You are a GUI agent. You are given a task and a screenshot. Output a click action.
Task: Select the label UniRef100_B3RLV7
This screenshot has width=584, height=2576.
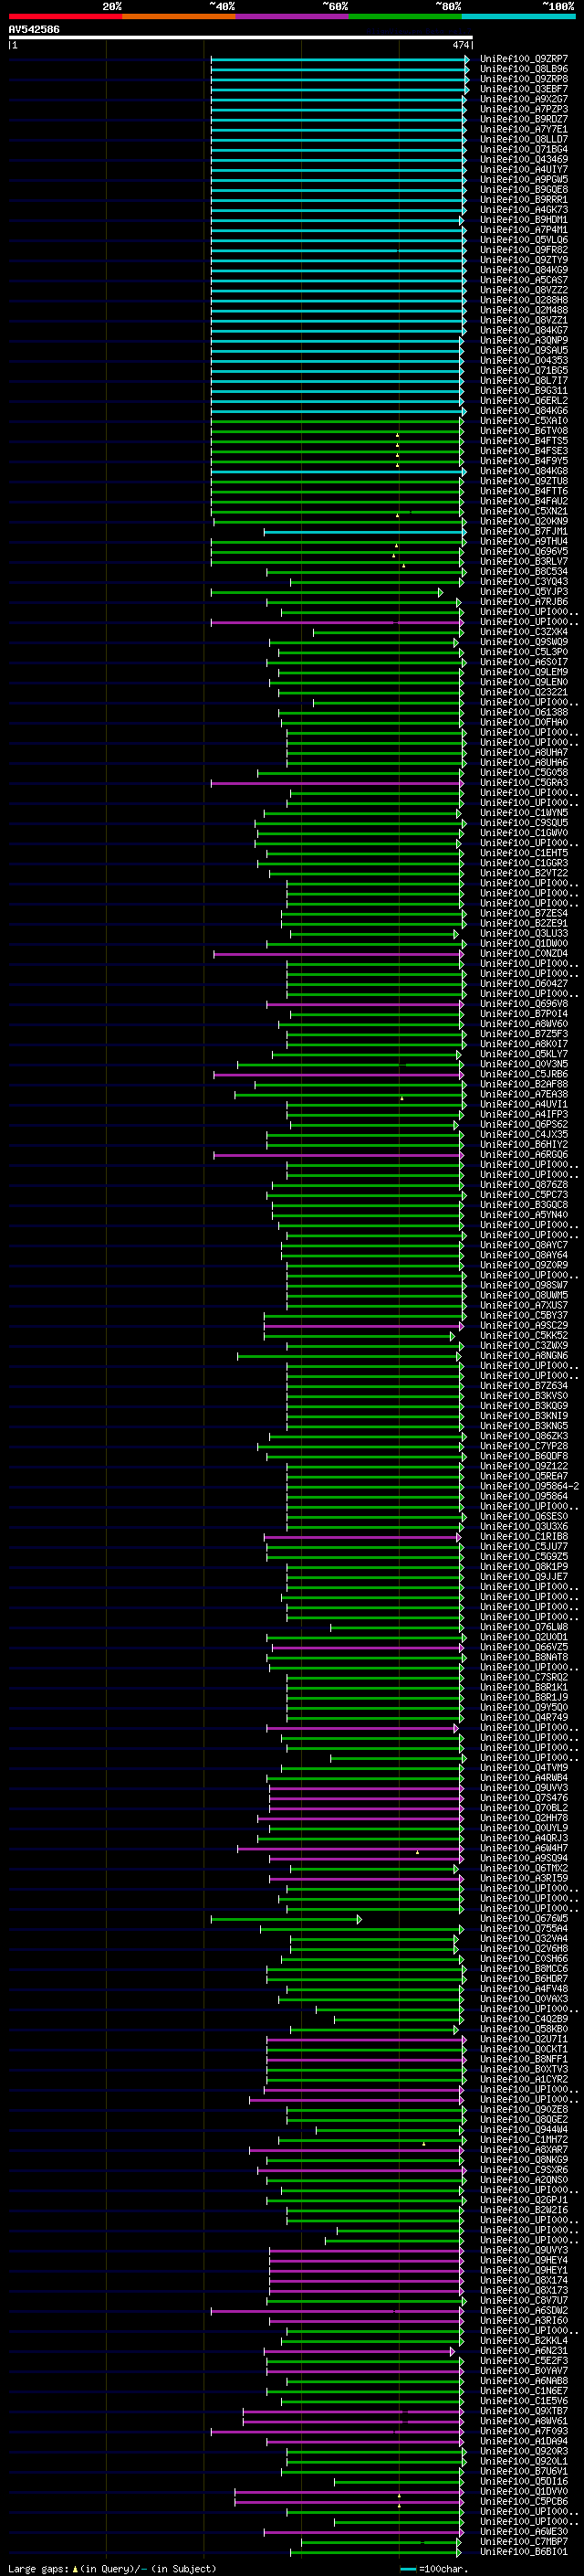524,561
